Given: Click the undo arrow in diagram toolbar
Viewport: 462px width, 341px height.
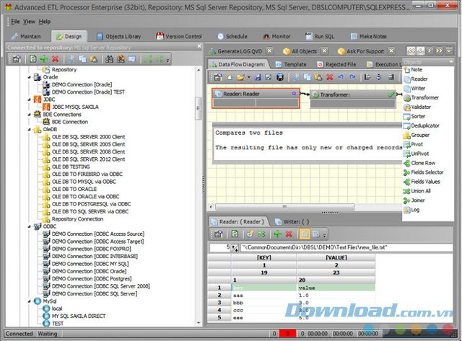Looking at the screenshot, I should coord(343,76).
